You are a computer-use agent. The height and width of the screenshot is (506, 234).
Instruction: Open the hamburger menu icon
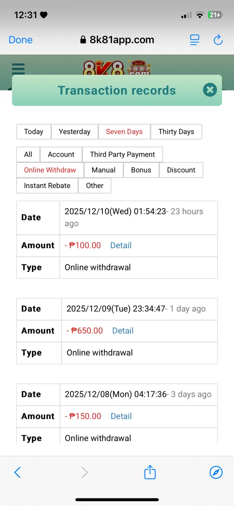pyautogui.click(x=18, y=68)
